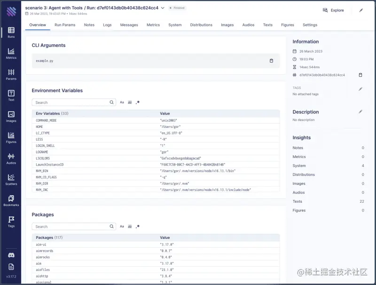Click the example.py CLI argument text
The height and width of the screenshot is (285, 376).
click(x=45, y=61)
